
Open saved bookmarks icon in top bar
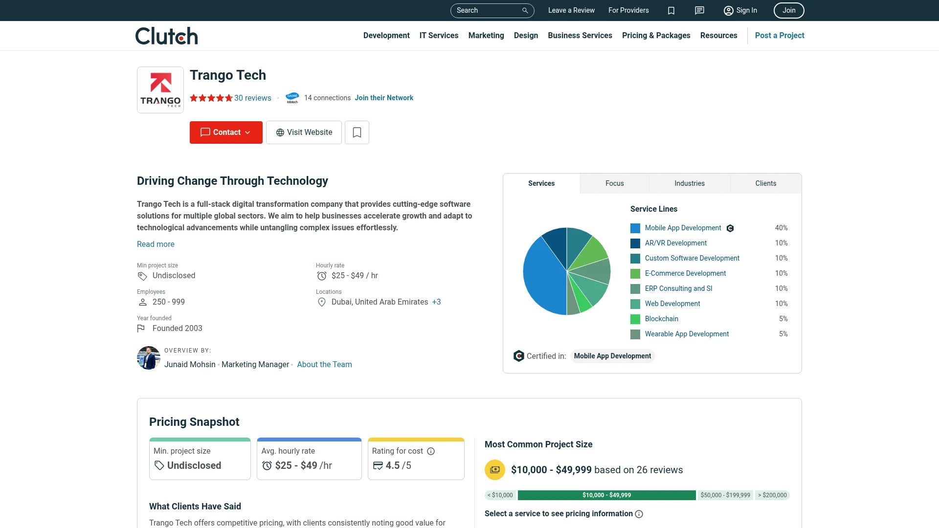pyautogui.click(x=671, y=10)
